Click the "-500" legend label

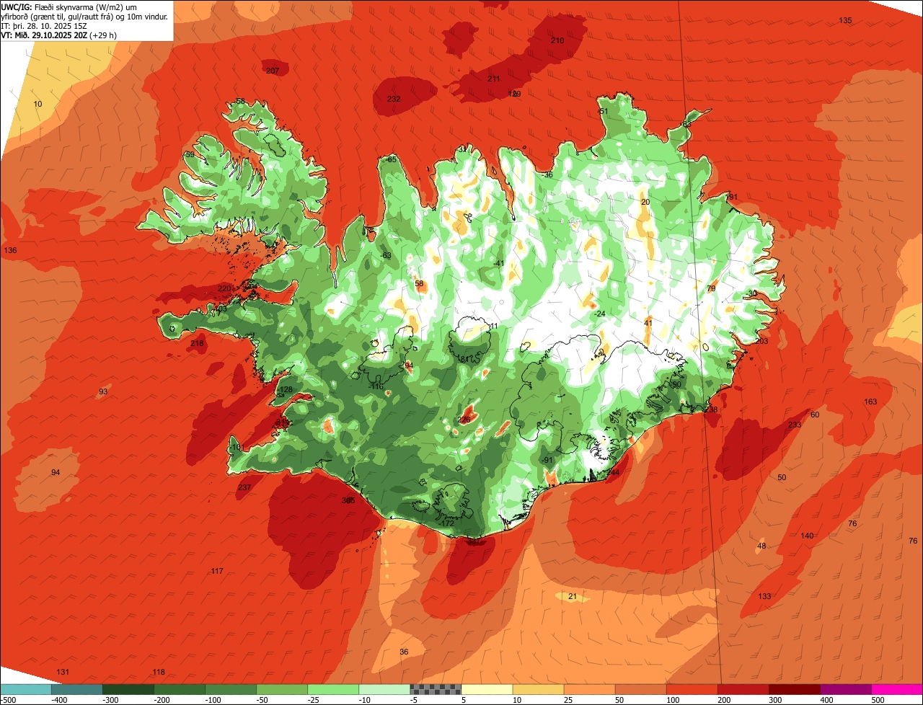pyautogui.click(x=8, y=700)
